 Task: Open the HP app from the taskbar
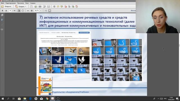point(36,98)
